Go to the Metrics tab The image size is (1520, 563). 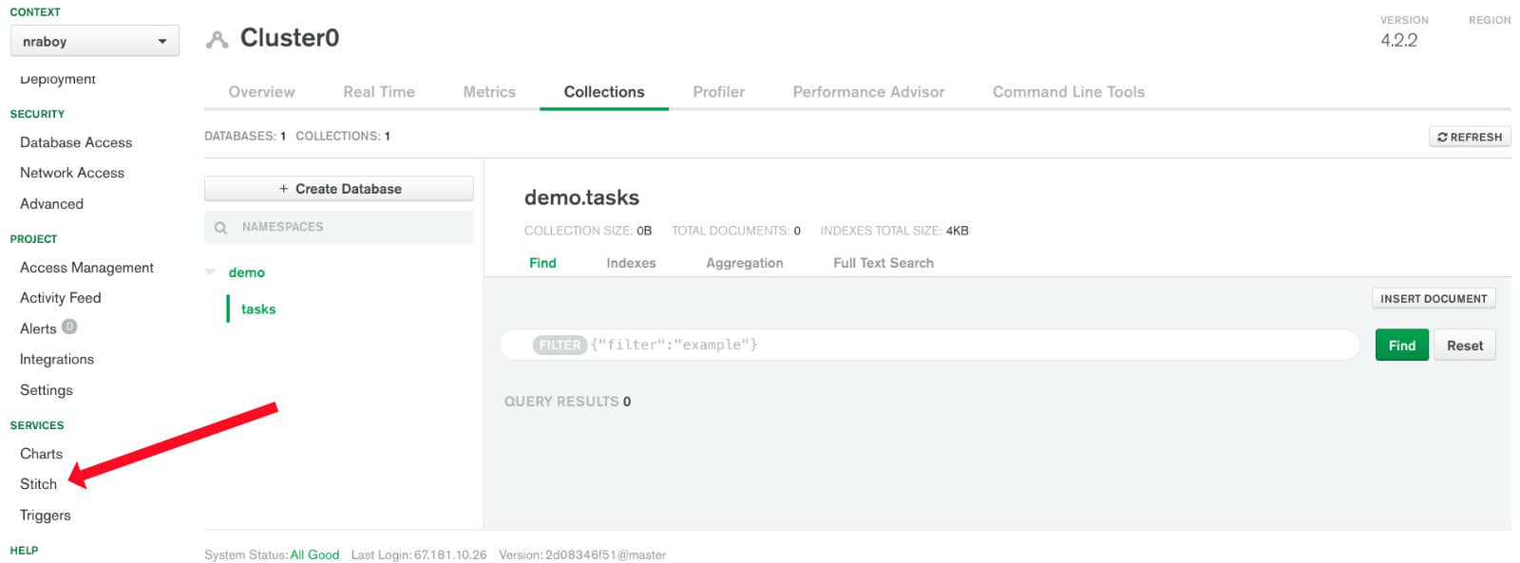[489, 92]
